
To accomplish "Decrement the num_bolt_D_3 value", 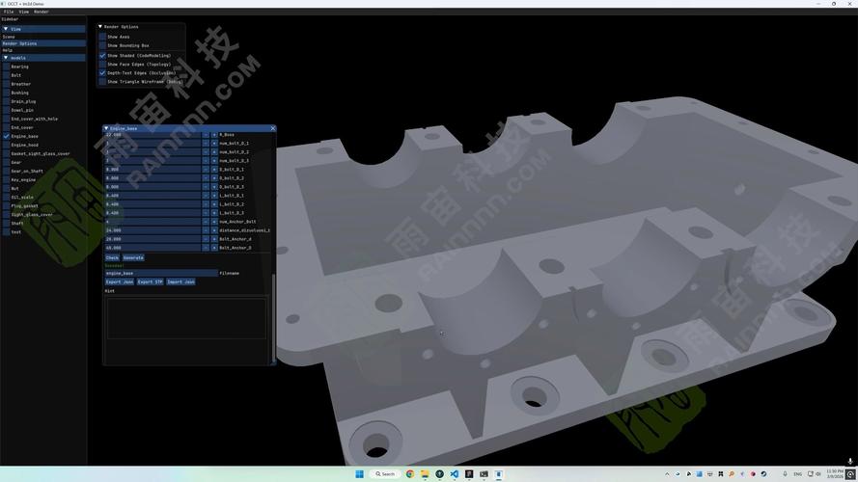I will tap(206, 161).
